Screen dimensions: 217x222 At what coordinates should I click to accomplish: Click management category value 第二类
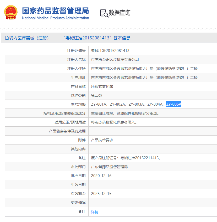click(96, 95)
